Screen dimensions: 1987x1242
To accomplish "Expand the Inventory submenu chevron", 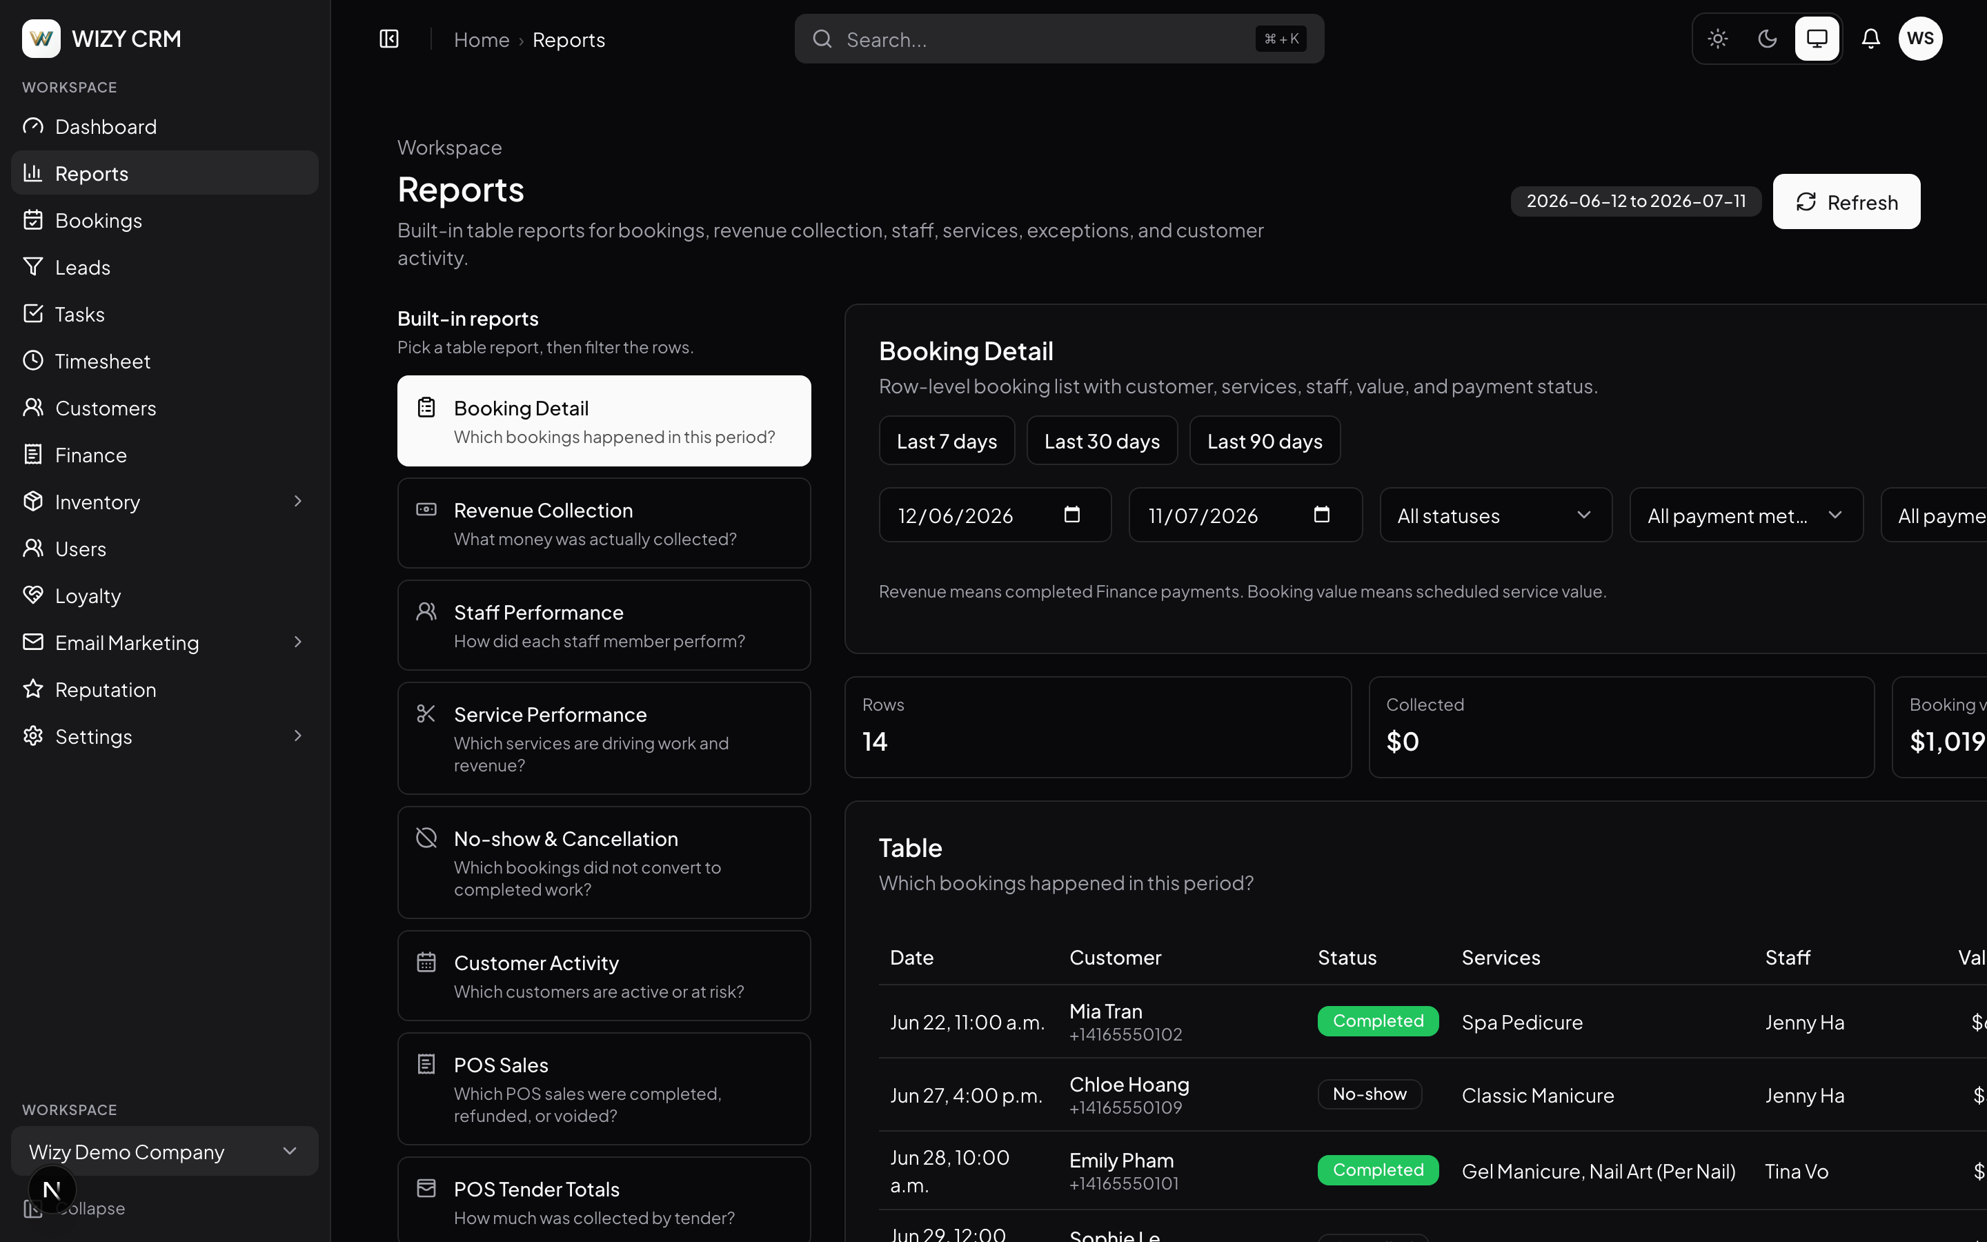I will click(298, 501).
